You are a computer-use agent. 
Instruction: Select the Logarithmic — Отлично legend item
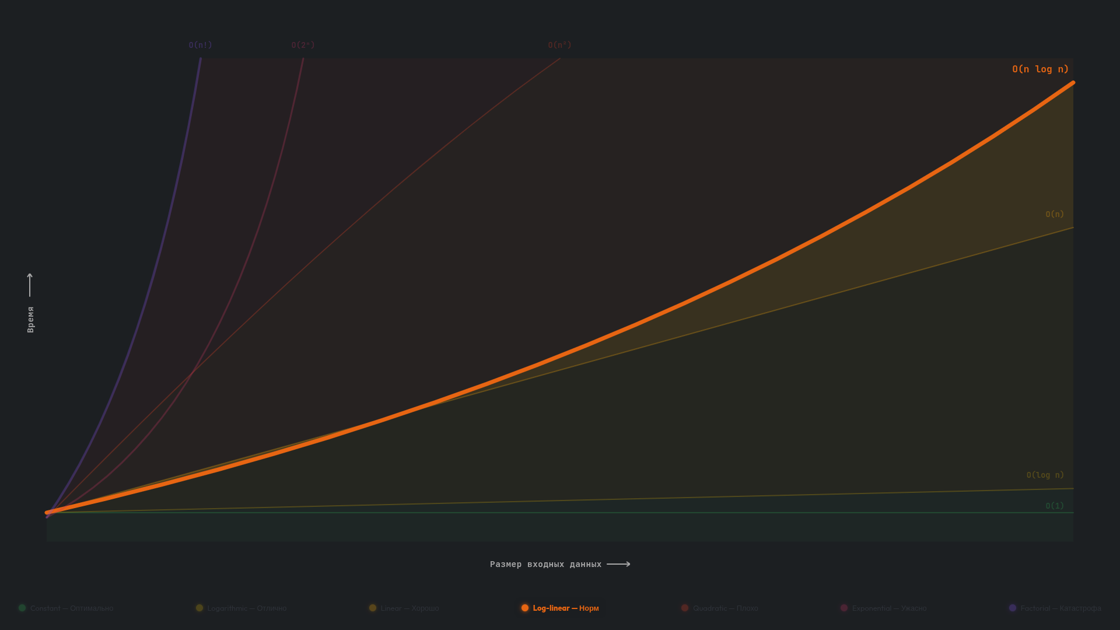247,608
